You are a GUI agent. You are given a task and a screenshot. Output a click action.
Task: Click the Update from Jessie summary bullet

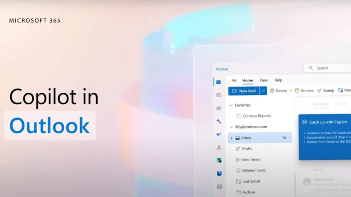pos(329,142)
